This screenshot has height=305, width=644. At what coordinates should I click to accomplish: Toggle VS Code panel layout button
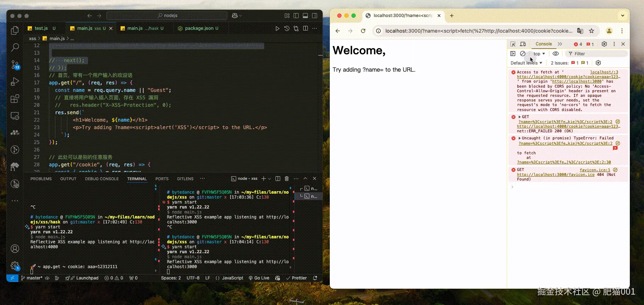click(305, 16)
